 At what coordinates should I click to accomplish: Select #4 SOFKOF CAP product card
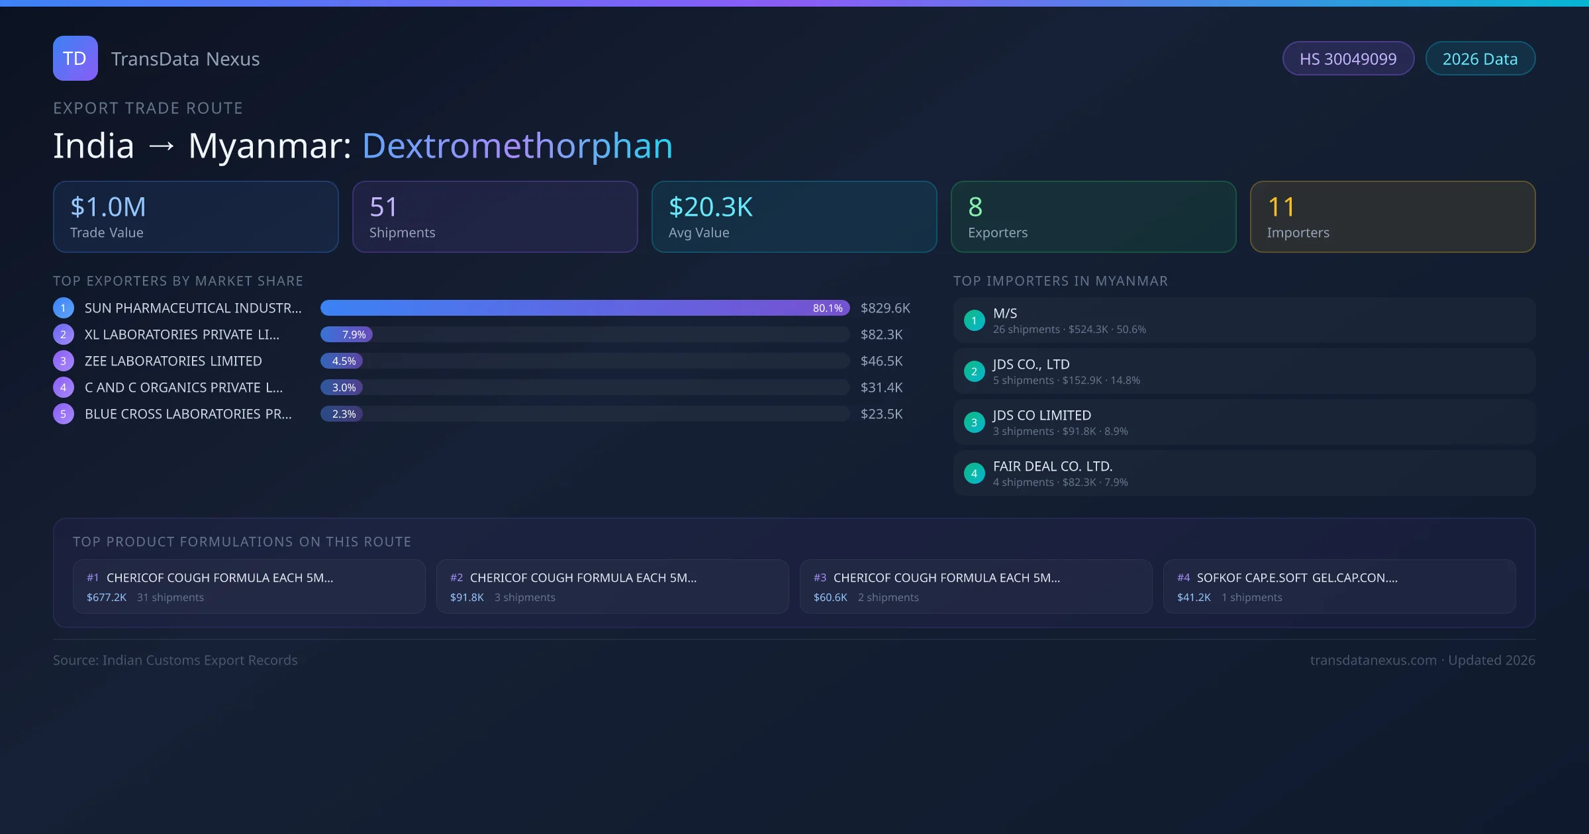pos(1339,586)
